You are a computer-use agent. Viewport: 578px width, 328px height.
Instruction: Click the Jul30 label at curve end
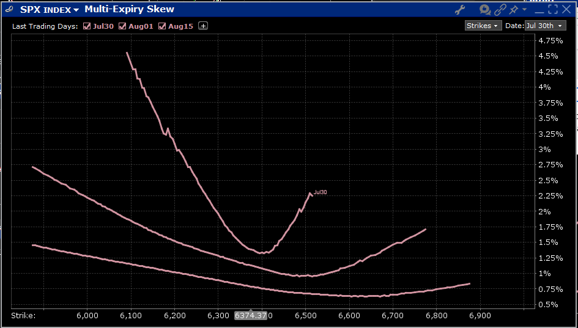pos(320,192)
